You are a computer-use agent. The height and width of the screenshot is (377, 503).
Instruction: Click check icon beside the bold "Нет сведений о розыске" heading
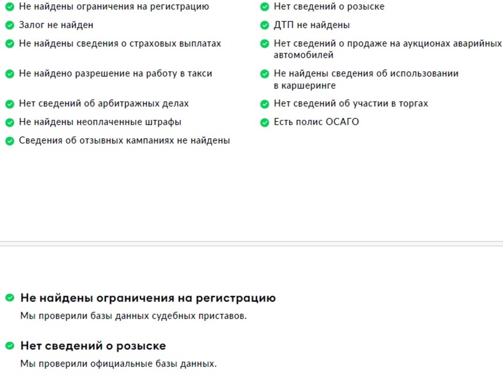(9, 346)
